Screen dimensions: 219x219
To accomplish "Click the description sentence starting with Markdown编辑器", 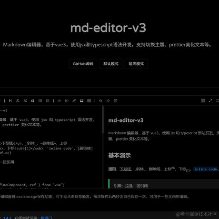I will [x=108, y=45].
